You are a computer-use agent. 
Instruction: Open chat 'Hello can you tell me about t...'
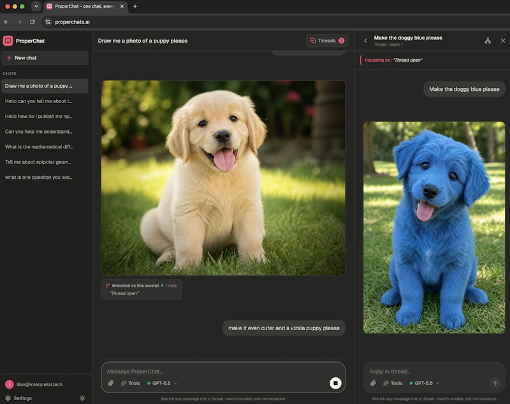[x=45, y=101]
